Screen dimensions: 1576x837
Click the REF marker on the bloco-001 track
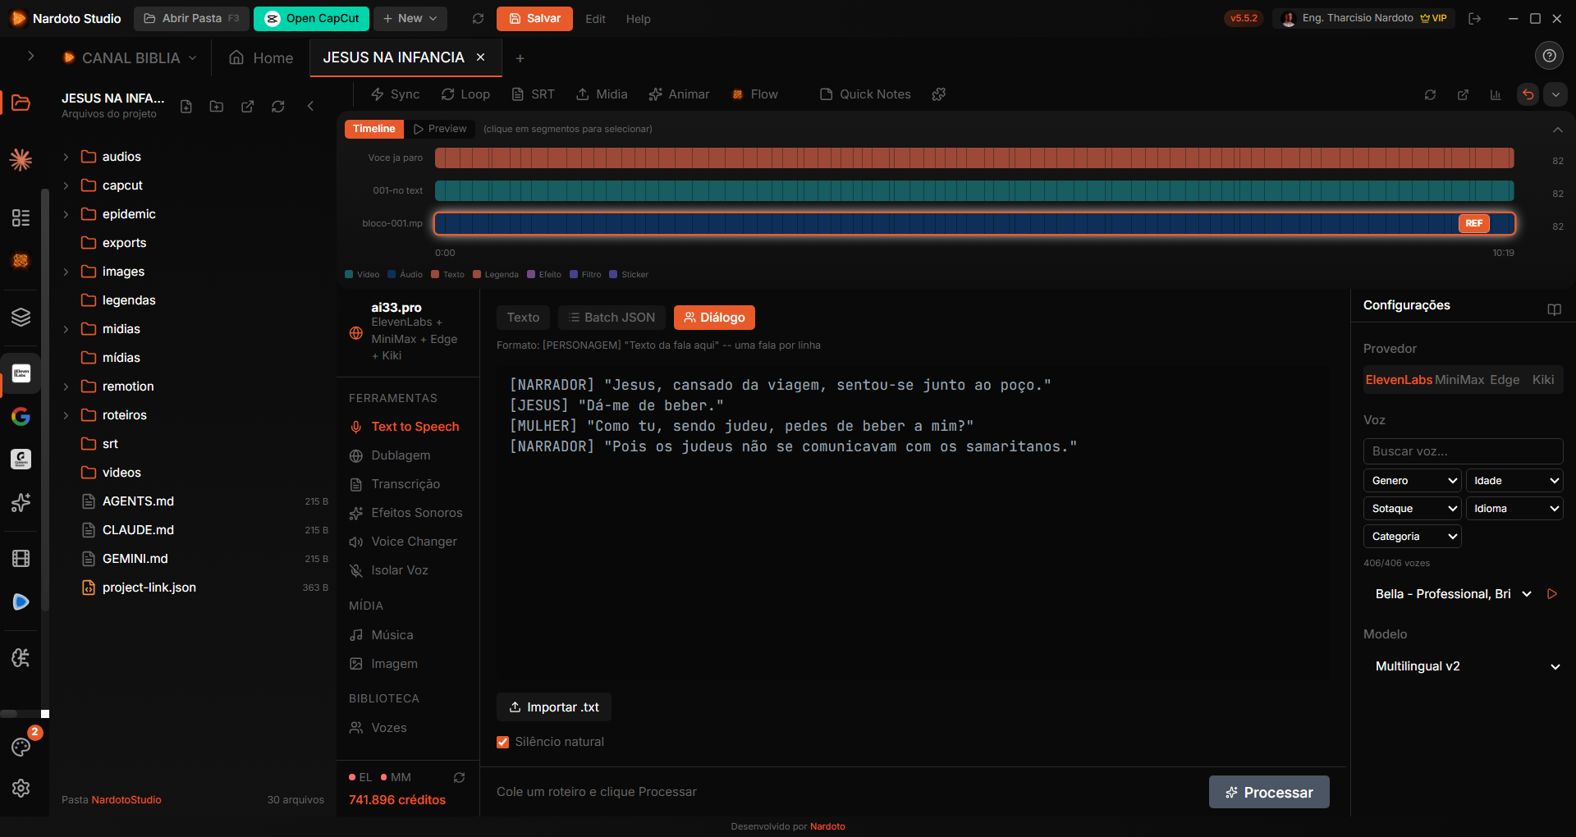click(x=1473, y=223)
